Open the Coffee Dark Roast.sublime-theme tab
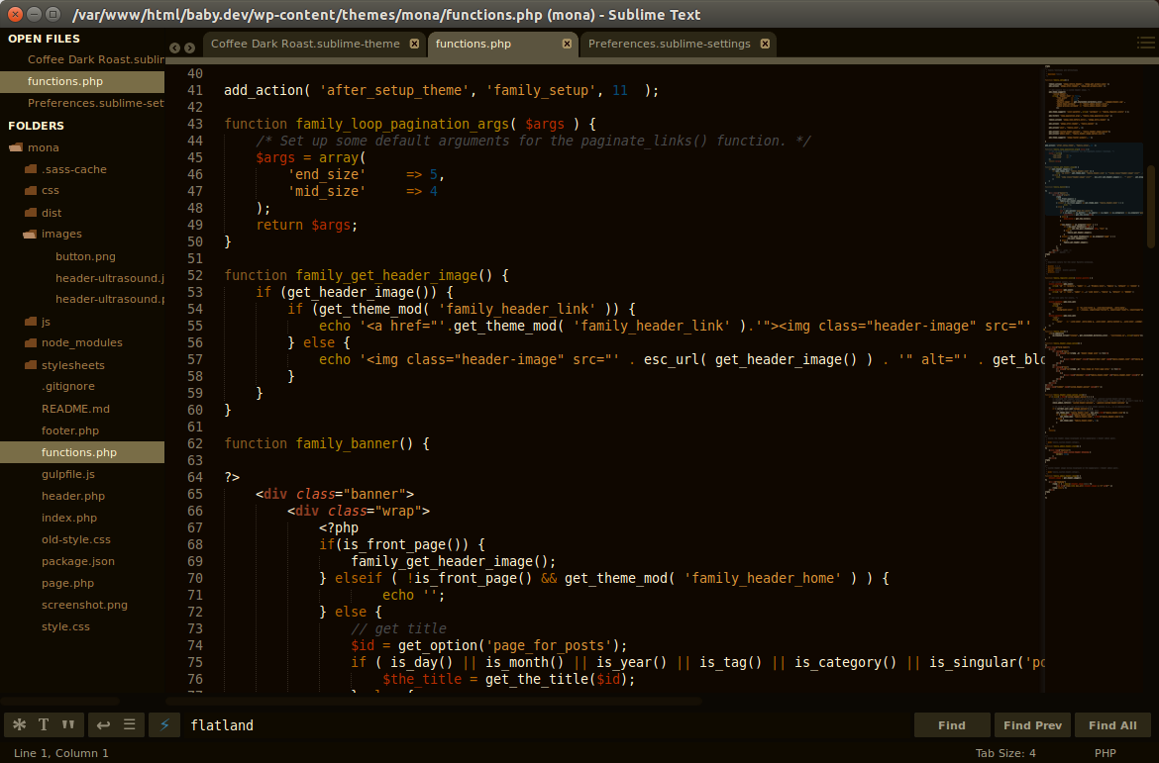Image resolution: width=1159 pixels, height=763 pixels. click(307, 44)
